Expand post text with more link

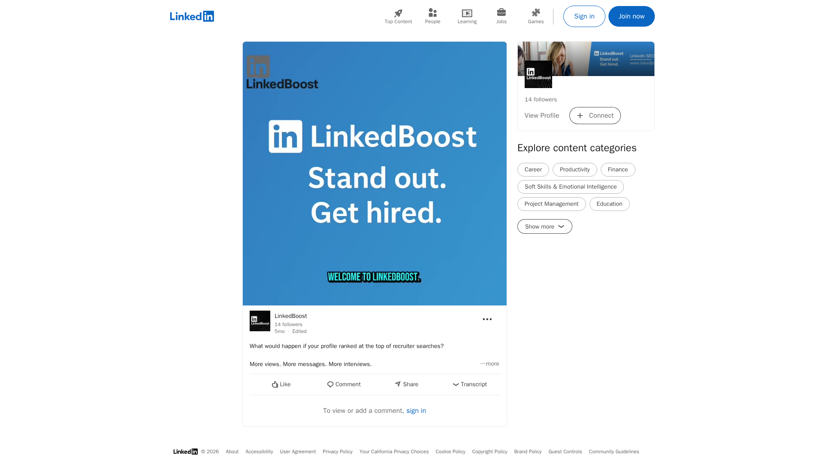pos(490,364)
